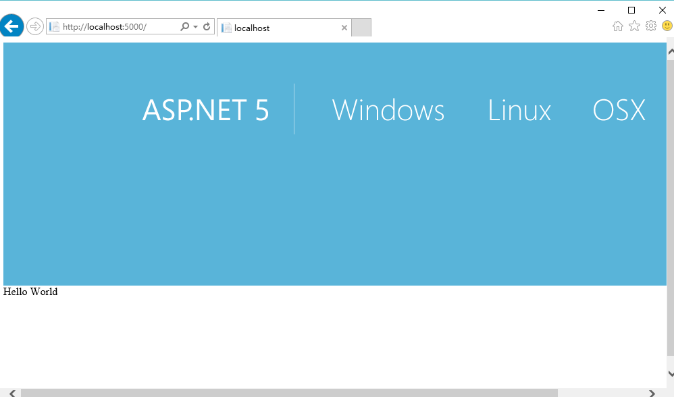Close the localhost tab

[x=344, y=28]
